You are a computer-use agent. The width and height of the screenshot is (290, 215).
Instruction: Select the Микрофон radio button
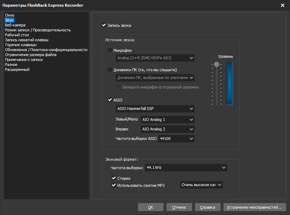110,50
